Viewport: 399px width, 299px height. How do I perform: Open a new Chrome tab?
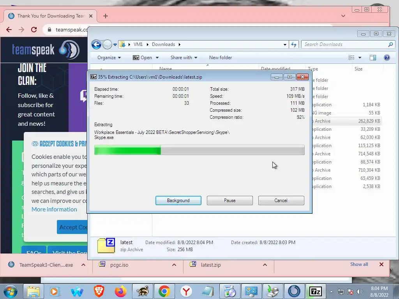(x=105, y=16)
